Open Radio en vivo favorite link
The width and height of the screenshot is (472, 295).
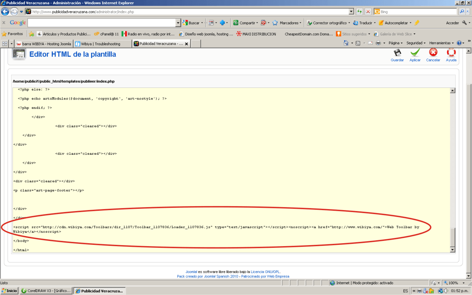tap(148, 34)
